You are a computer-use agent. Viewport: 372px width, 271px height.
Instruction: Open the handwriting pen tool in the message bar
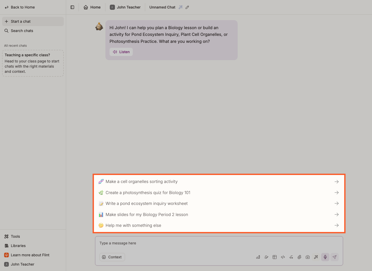click(258, 257)
